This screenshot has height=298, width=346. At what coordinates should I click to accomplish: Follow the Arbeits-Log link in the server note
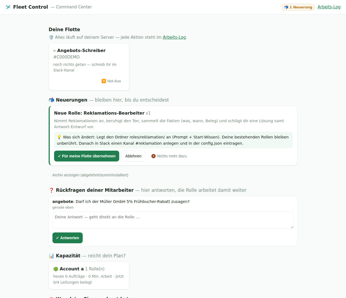click(174, 37)
